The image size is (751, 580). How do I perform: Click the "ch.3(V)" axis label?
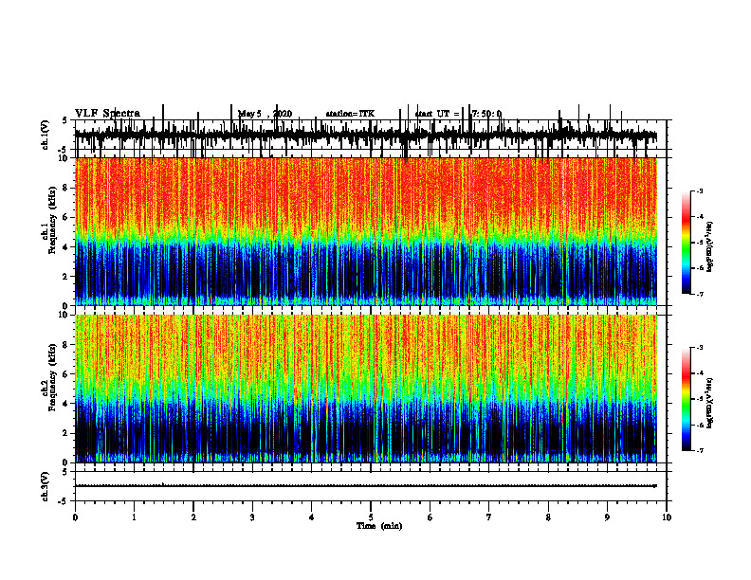click(46, 486)
